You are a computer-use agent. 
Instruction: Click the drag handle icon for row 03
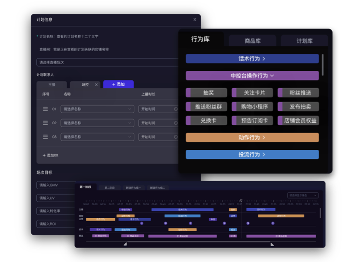(45, 137)
